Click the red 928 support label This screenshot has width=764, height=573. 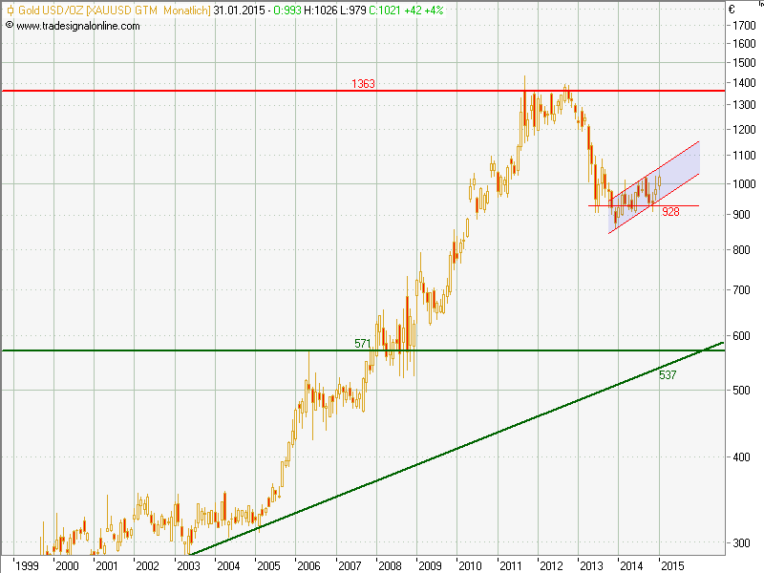tap(670, 212)
